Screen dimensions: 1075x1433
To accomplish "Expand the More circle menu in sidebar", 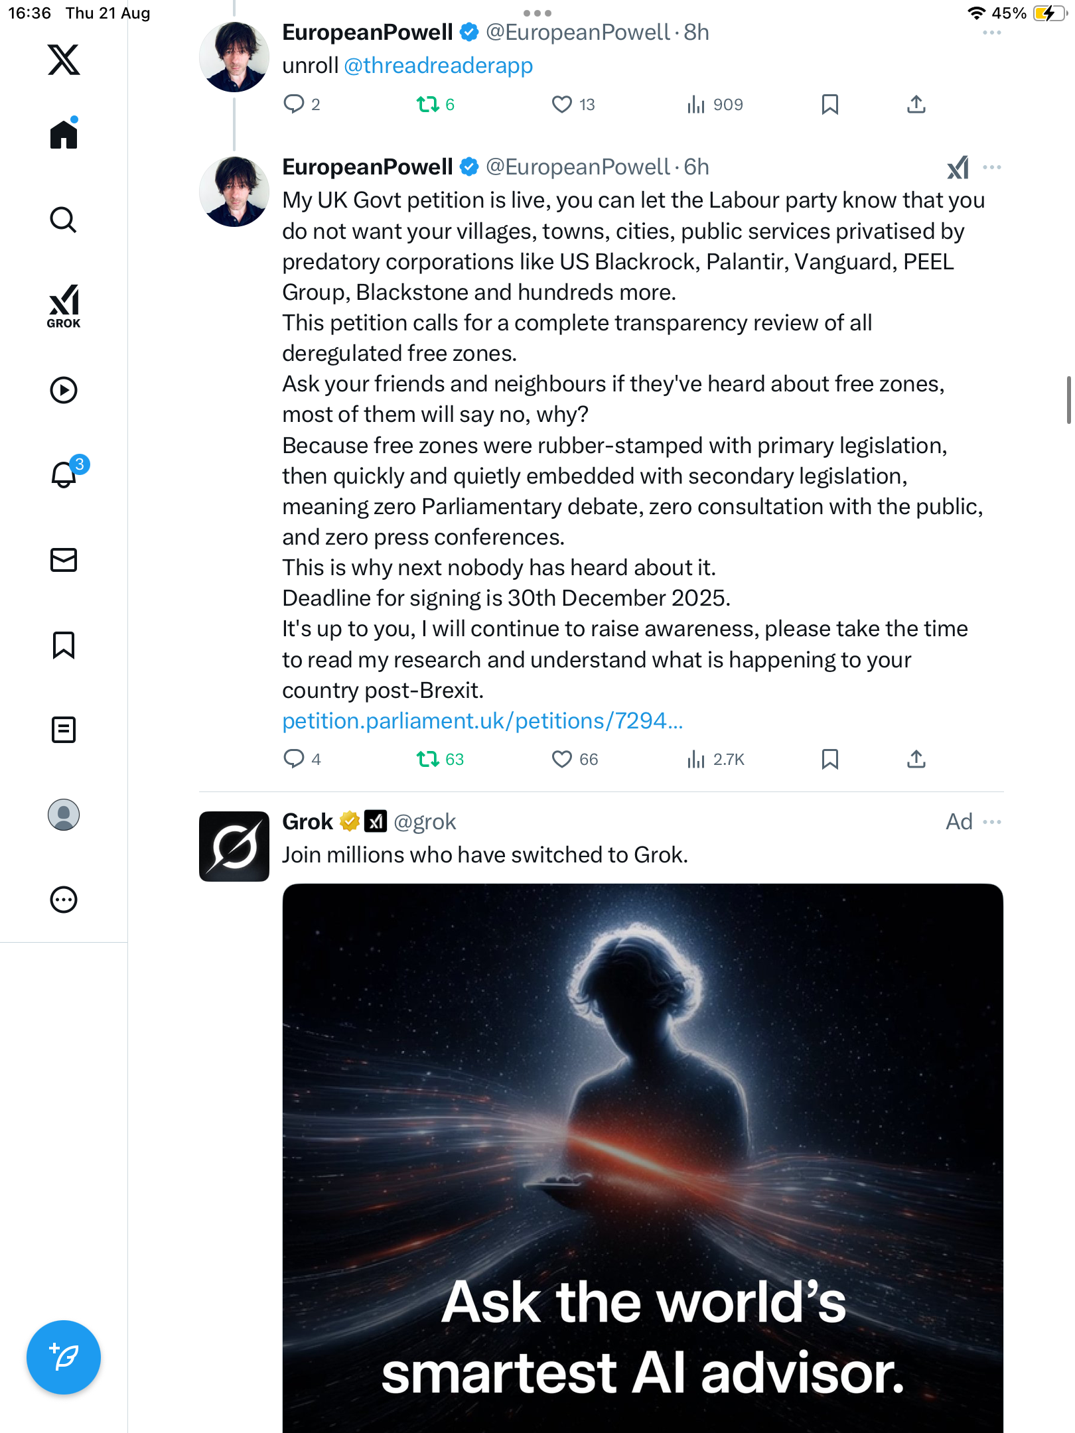I will 64,900.
